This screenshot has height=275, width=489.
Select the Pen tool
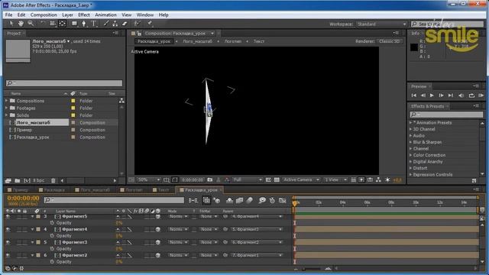click(83, 24)
